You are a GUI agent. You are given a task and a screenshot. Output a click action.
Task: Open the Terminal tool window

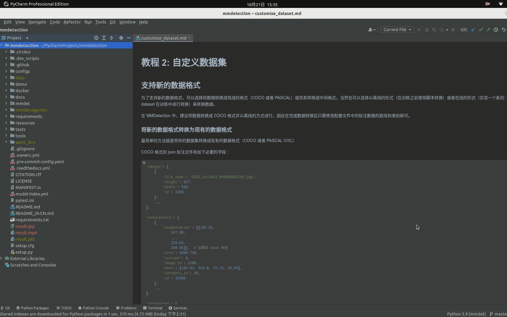coord(155,308)
